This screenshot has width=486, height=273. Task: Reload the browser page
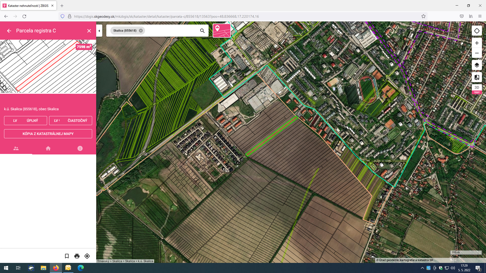click(x=24, y=16)
